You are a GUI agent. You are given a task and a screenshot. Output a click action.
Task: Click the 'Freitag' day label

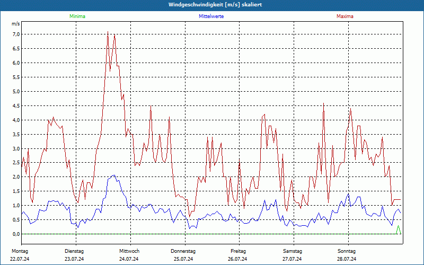click(238, 251)
